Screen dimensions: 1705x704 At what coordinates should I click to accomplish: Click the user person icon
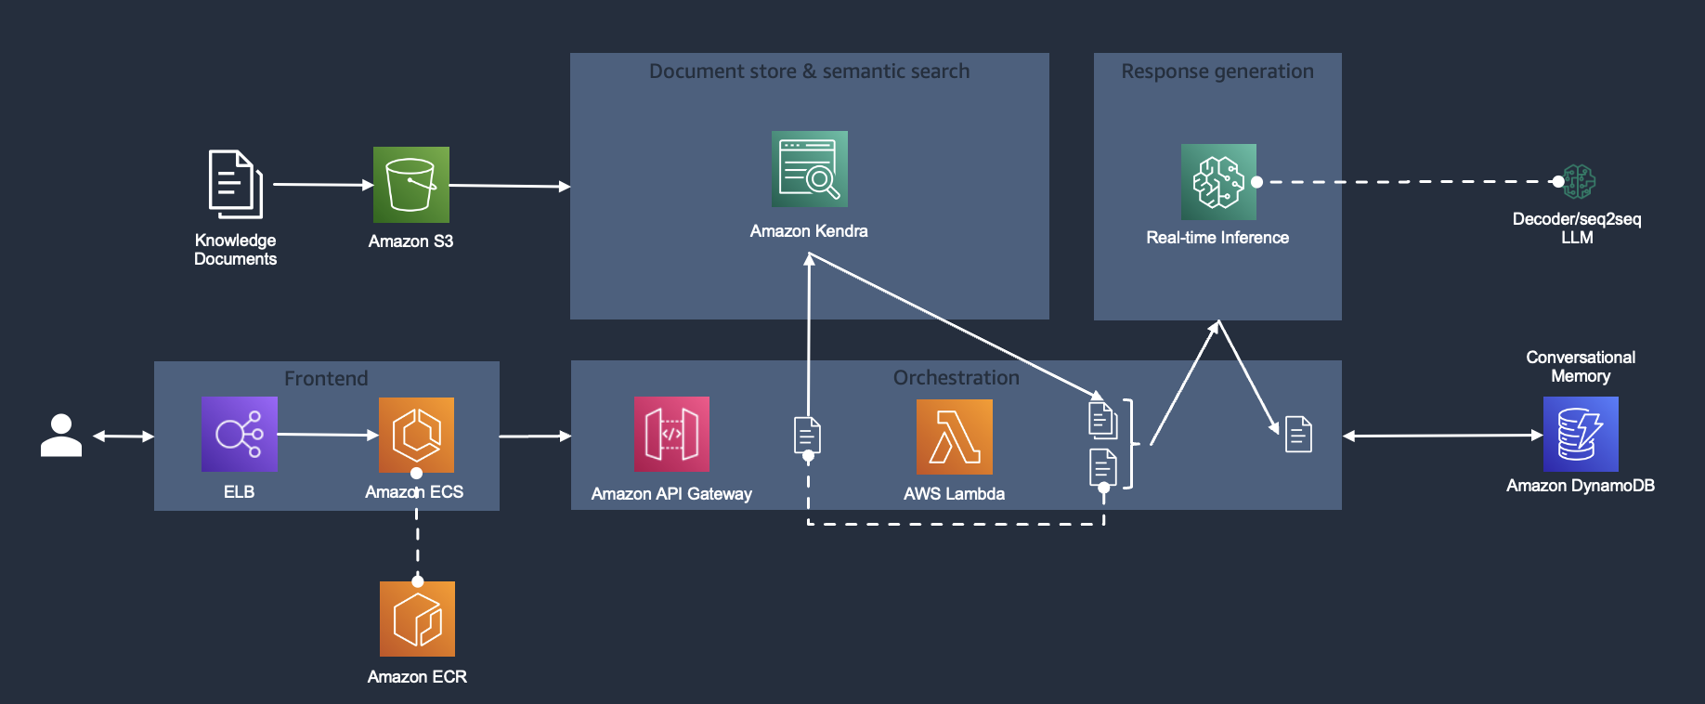(x=61, y=435)
